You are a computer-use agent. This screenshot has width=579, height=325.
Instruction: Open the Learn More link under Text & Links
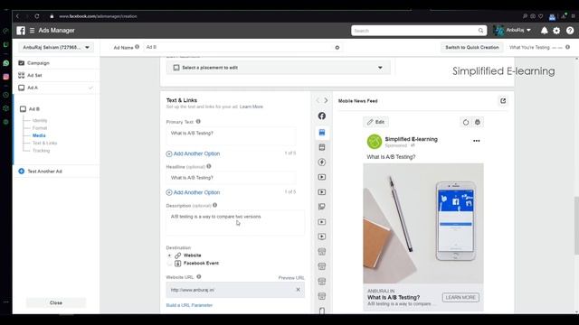tap(252, 107)
